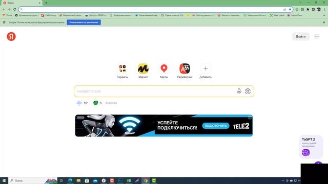Open Task View on the taskbar

pos(61,180)
